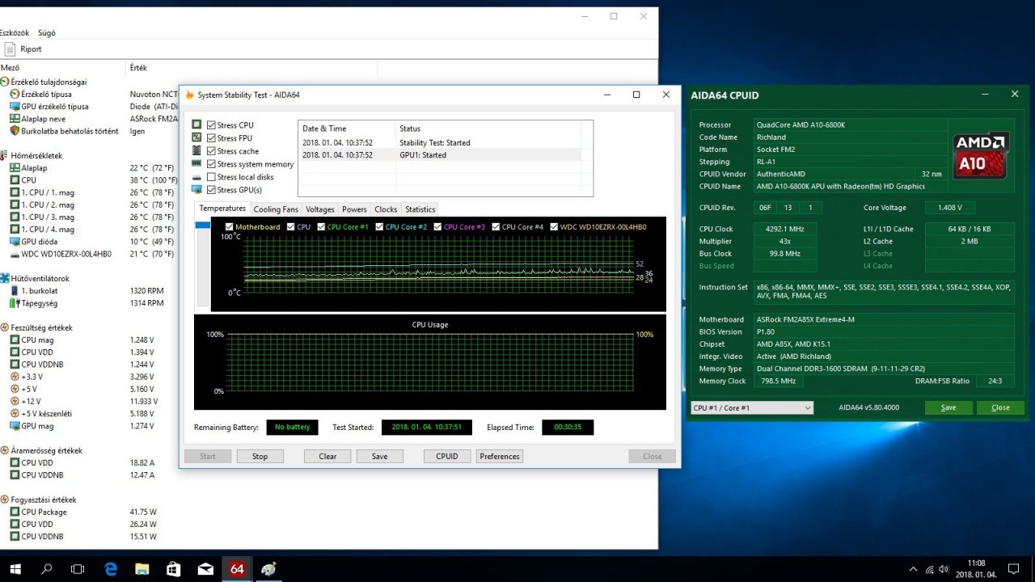Open the Microsoft Store taskbar icon
Viewport: 1035px width, 582px height.
[x=173, y=569]
